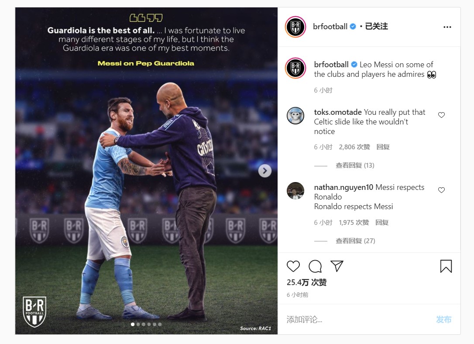474x344 pixels.
Task: Save post with bookmark icon
Action: click(446, 266)
